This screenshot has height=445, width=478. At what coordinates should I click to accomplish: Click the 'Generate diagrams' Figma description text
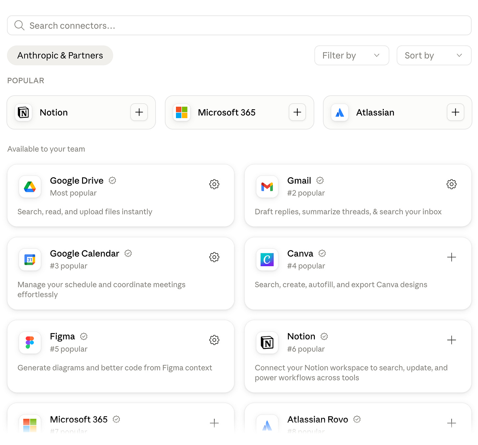click(115, 368)
